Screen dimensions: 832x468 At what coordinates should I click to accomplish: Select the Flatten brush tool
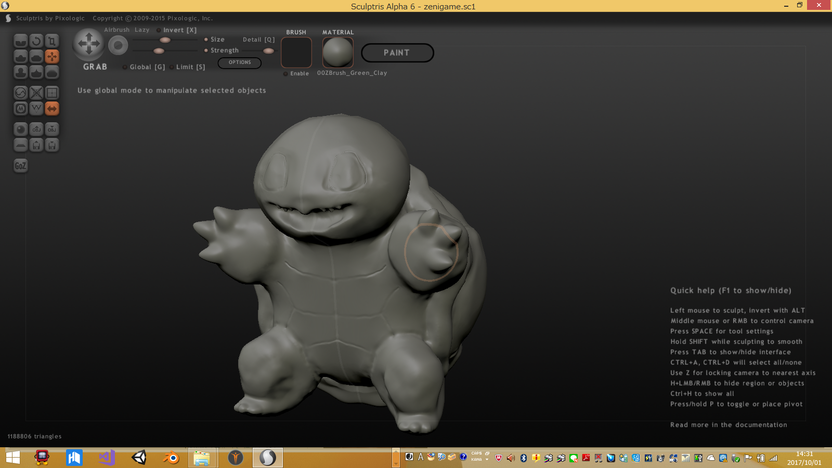[x=36, y=56]
